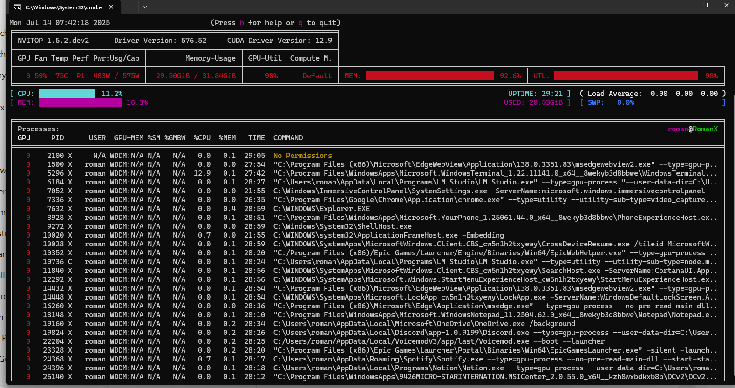Click the Discord.exe process row
This screenshot has height=388, width=735.
point(368,333)
